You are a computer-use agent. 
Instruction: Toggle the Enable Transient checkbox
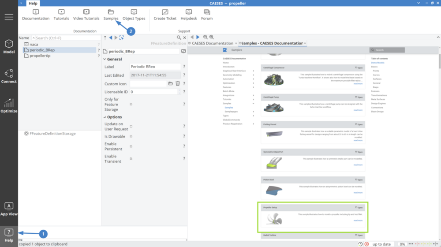click(x=131, y=159)
